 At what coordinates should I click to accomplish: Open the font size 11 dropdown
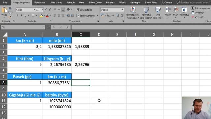42,10
